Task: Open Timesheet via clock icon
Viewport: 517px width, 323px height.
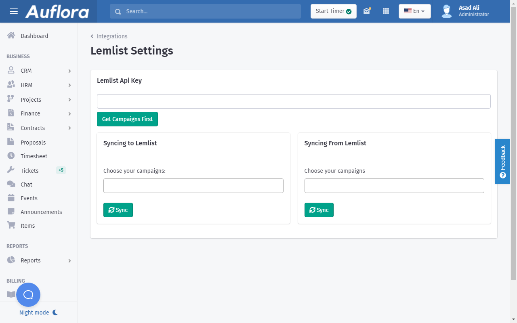Action: (x=11, y=156)
